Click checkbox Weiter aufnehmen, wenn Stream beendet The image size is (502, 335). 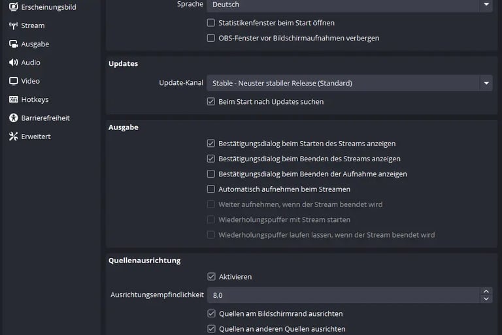(210, 204)
